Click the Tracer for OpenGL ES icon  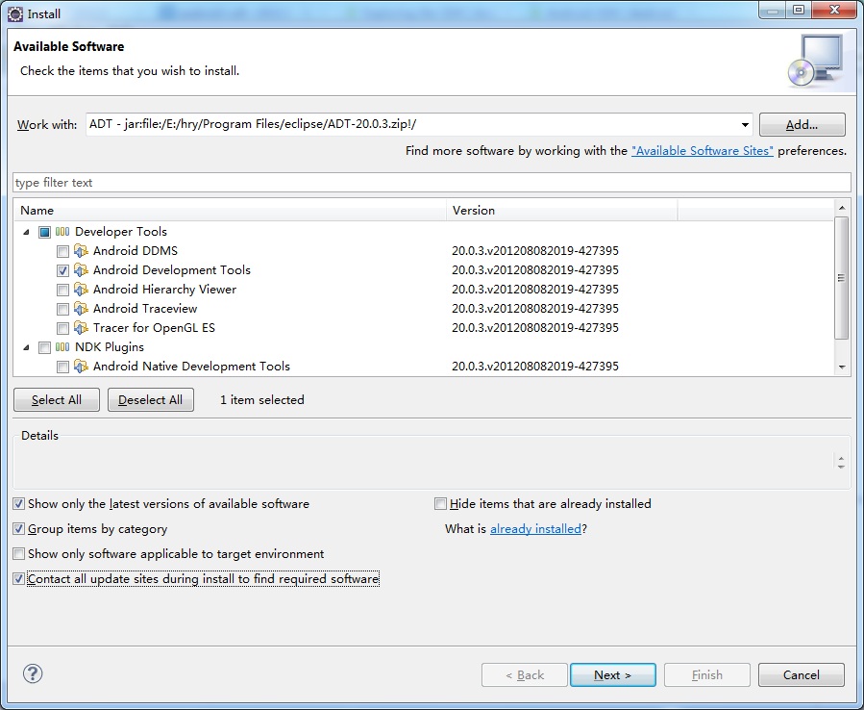(x=81, y=328)
